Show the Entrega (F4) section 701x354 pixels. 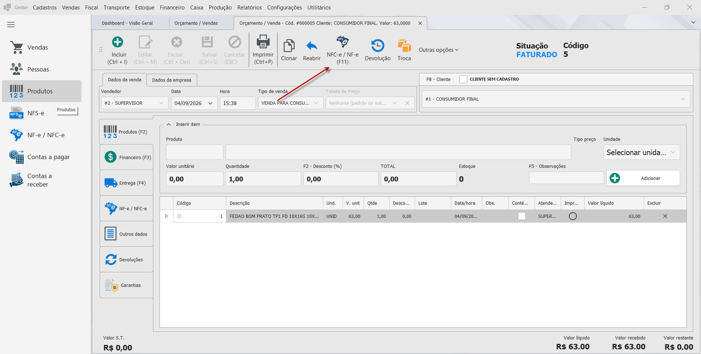127,183
